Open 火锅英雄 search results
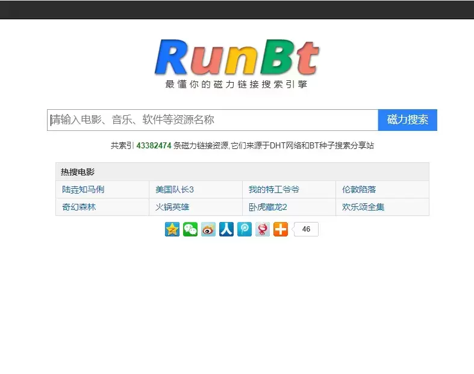Image resolution: width=474 pixels, height=374 pixels. [172, 207]
